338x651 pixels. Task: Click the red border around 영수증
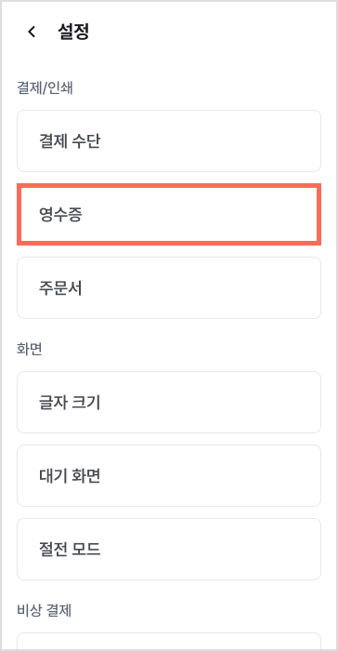coord(169,186)
